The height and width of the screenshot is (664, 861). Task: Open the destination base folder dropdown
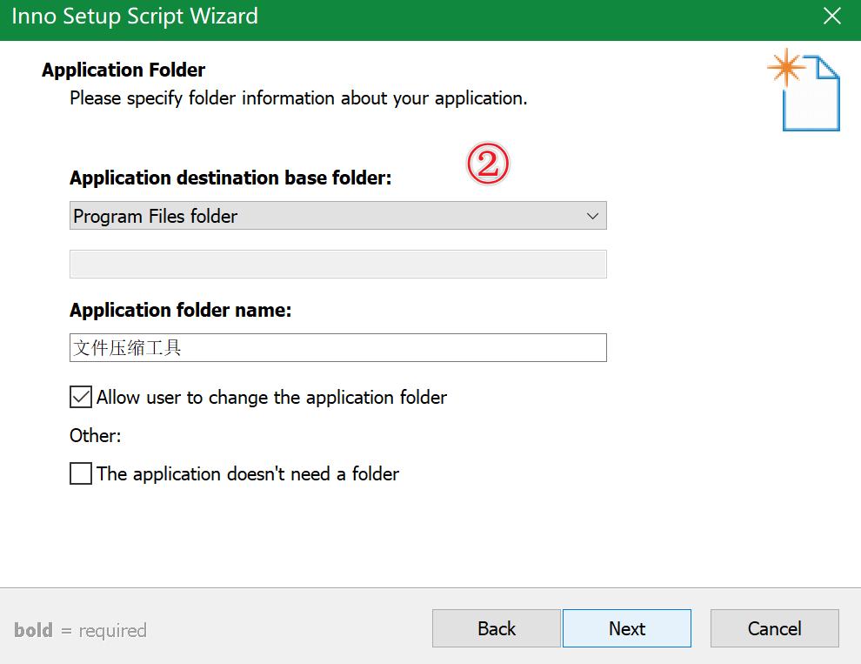pos(337,216)
